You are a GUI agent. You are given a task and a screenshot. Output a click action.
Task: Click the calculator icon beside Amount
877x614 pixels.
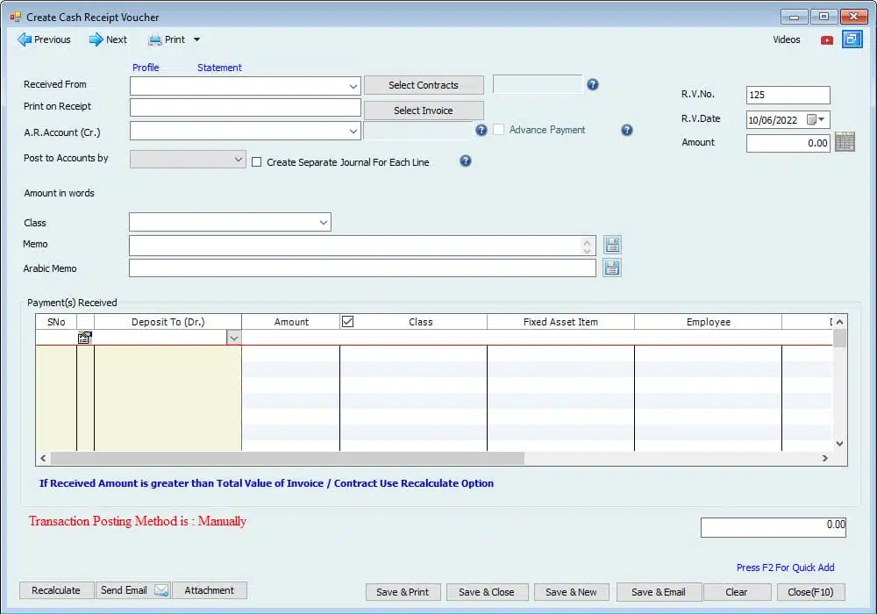845,142
